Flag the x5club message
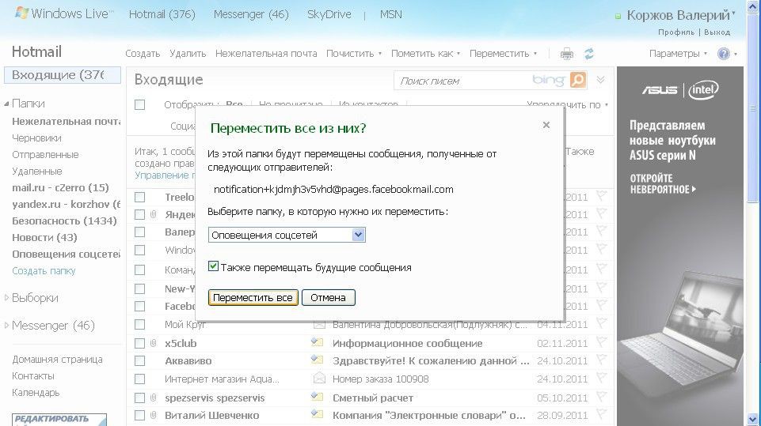The height and width of the screenshot is (426, 761). tap(602, 343)
